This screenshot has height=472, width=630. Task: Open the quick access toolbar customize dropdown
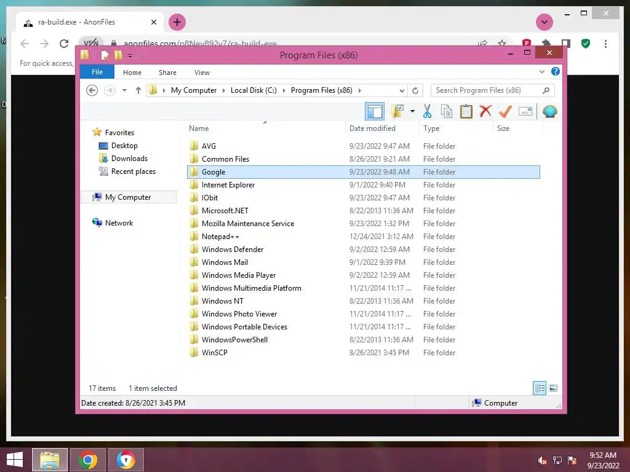click(130, 55)
